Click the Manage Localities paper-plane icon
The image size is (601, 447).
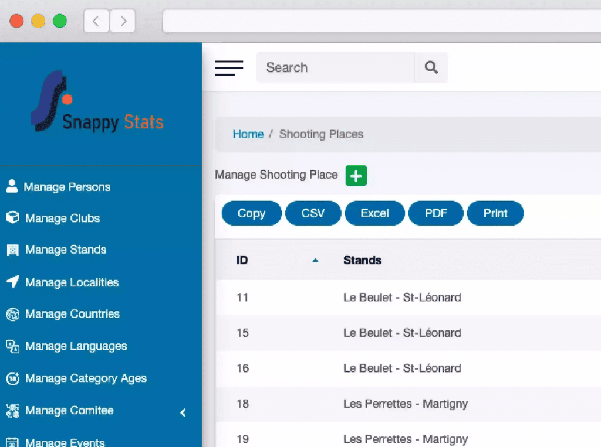point(12,282)
